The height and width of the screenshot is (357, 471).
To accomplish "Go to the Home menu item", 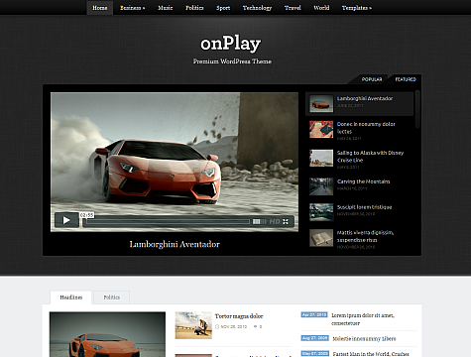I will (100, 8).
